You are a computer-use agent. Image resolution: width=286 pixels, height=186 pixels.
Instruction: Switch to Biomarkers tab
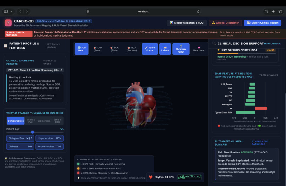[44, 121]
